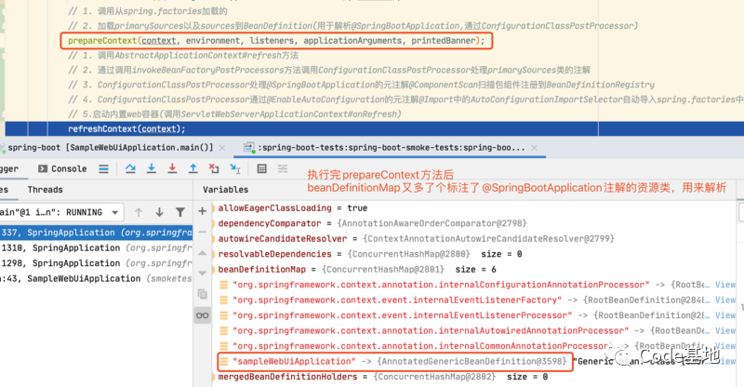Click the greyed up arrow for previous frame
This screenshot has width=744, height=387.
pos(139,212)
